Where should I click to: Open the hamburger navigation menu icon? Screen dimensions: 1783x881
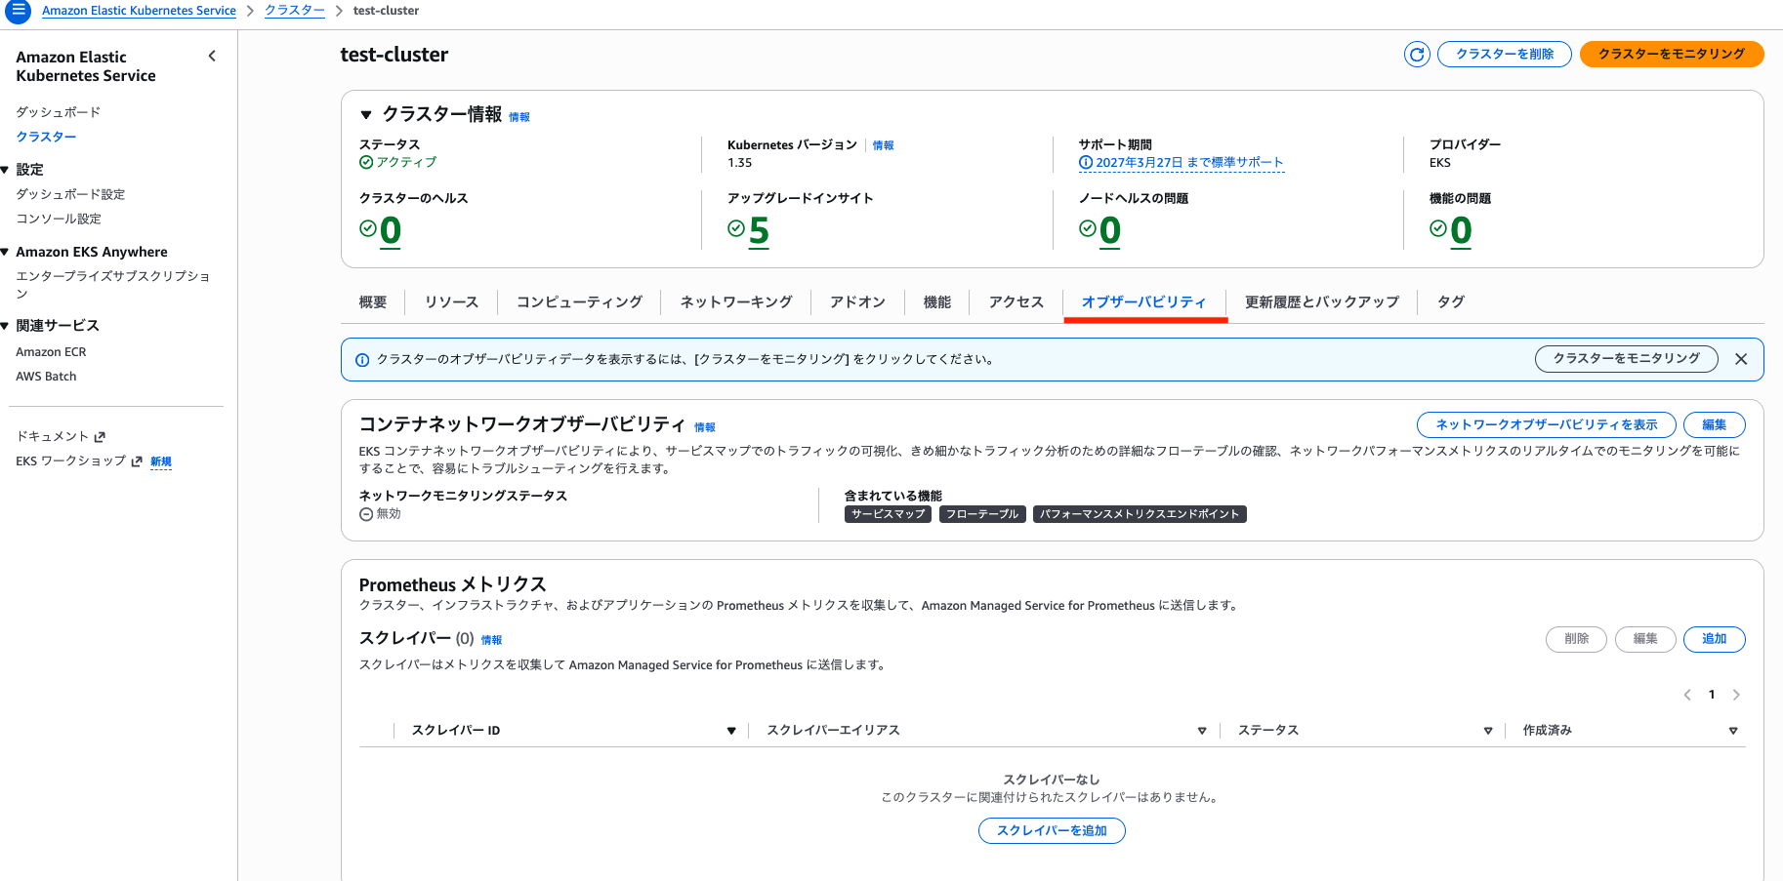coord(18,11)
